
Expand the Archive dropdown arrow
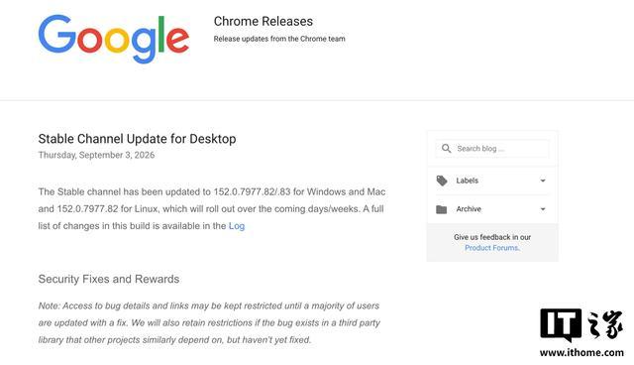coord(543,209)
